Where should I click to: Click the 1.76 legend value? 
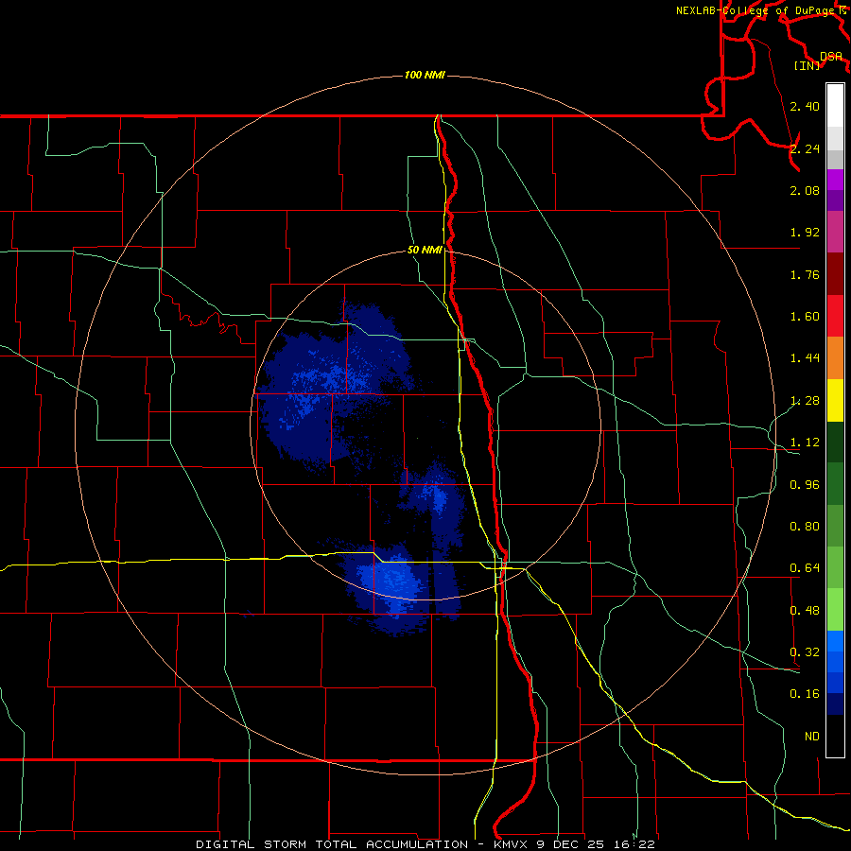coord(805,274)
